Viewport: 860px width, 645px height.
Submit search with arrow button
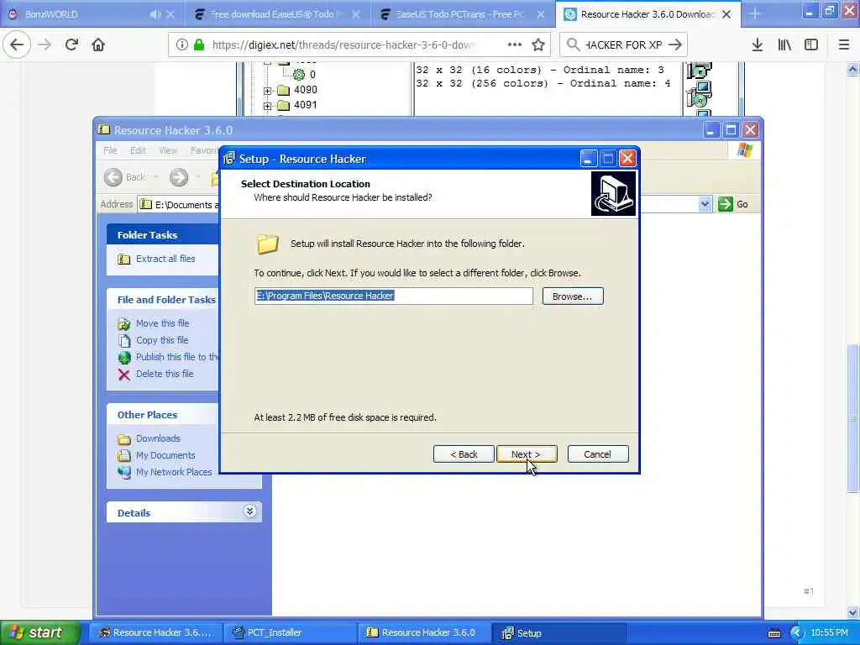click(x=675, y=45)
